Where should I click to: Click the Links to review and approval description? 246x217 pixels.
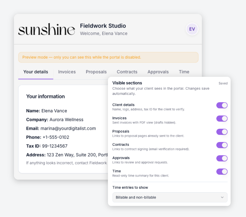[140, 162]
